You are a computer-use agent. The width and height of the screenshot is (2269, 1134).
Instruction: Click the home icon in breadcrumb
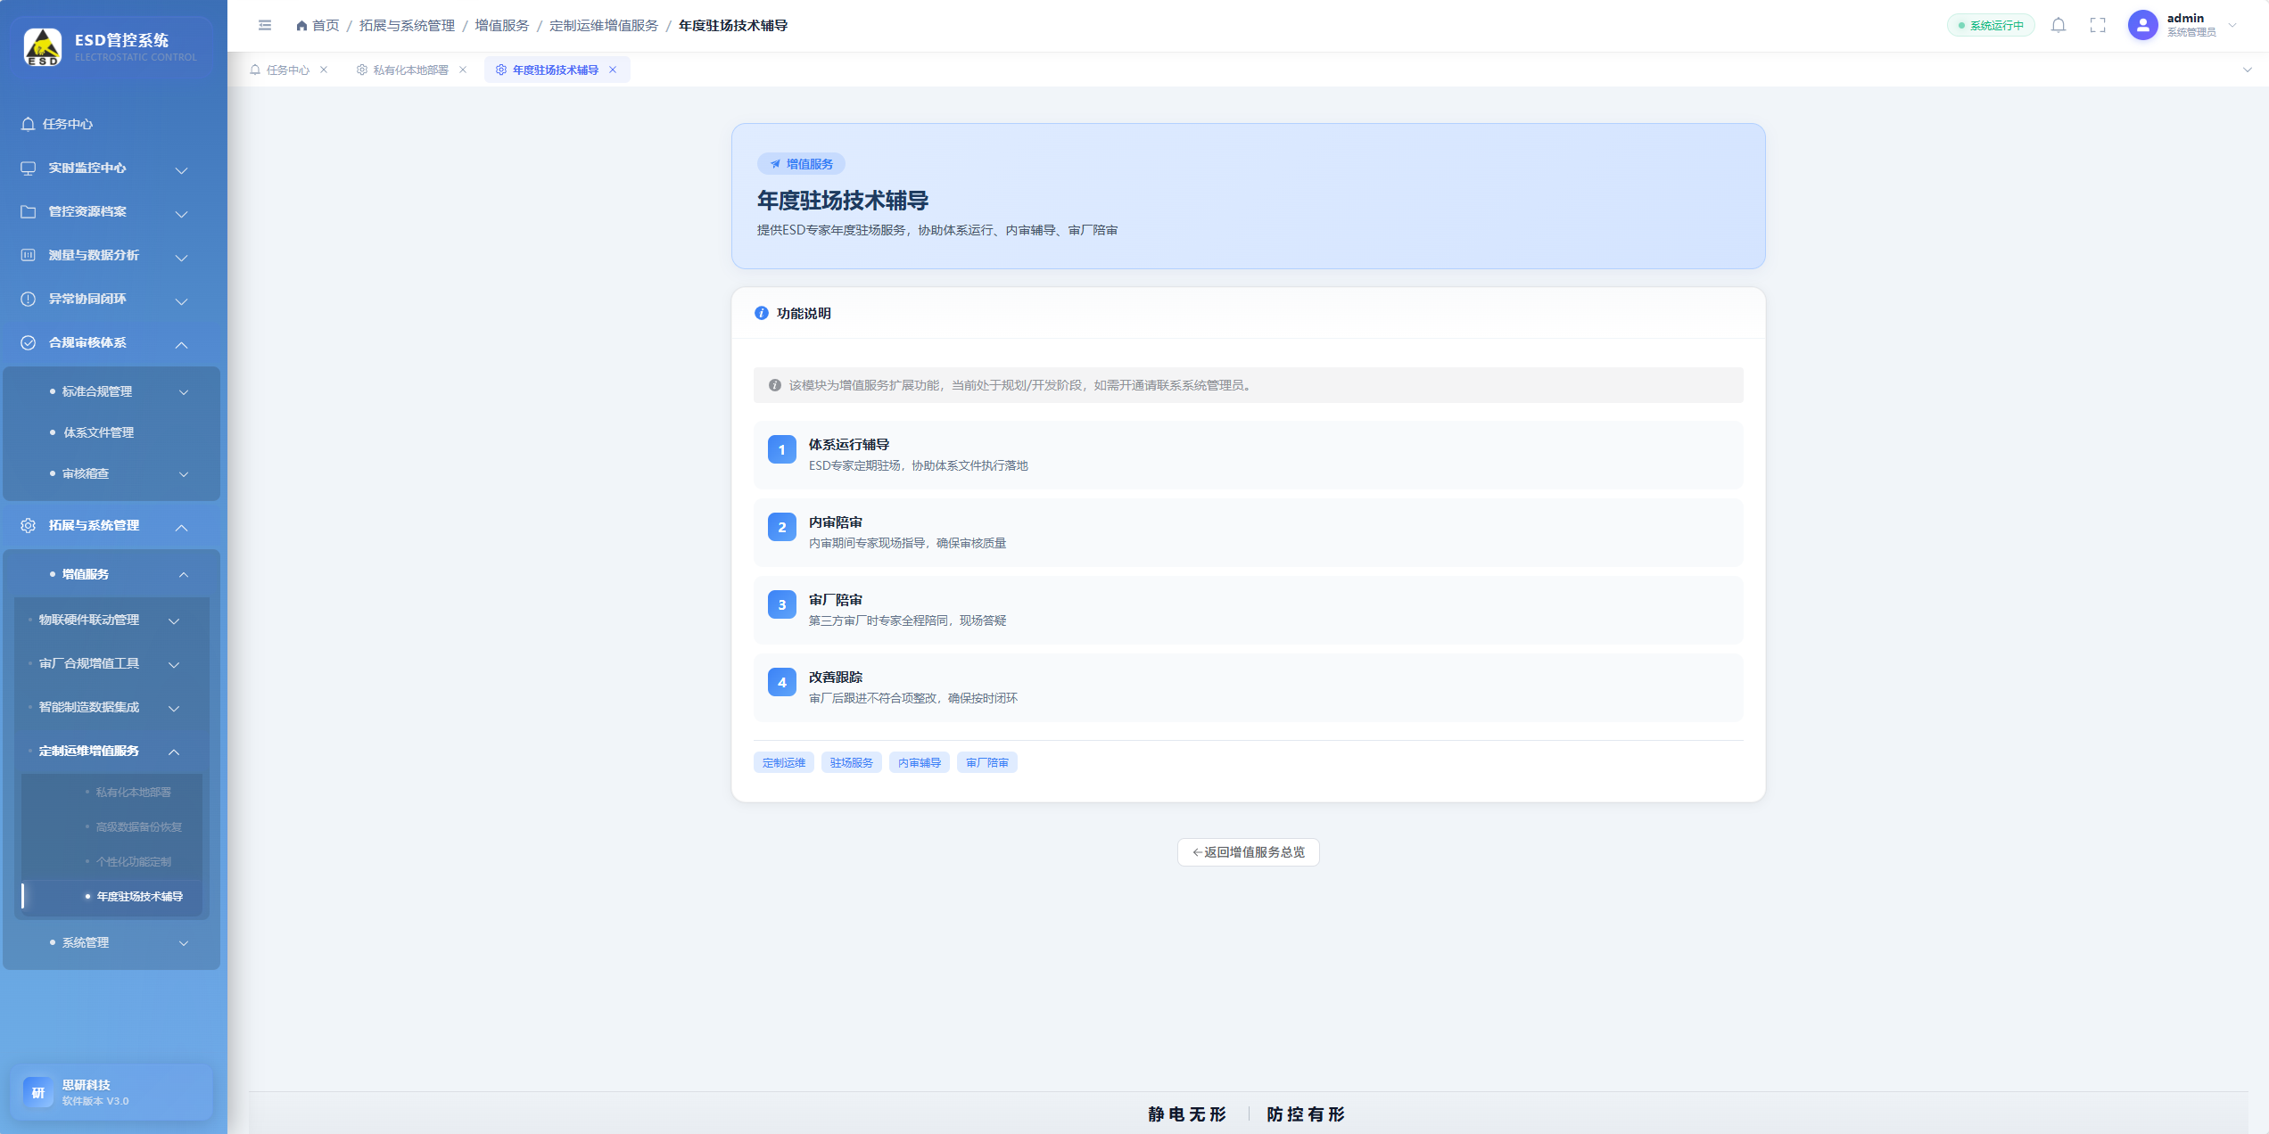[x=301, y=26]
